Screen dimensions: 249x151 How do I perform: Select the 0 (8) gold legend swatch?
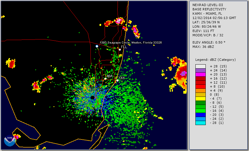click(x=201, y=95)
